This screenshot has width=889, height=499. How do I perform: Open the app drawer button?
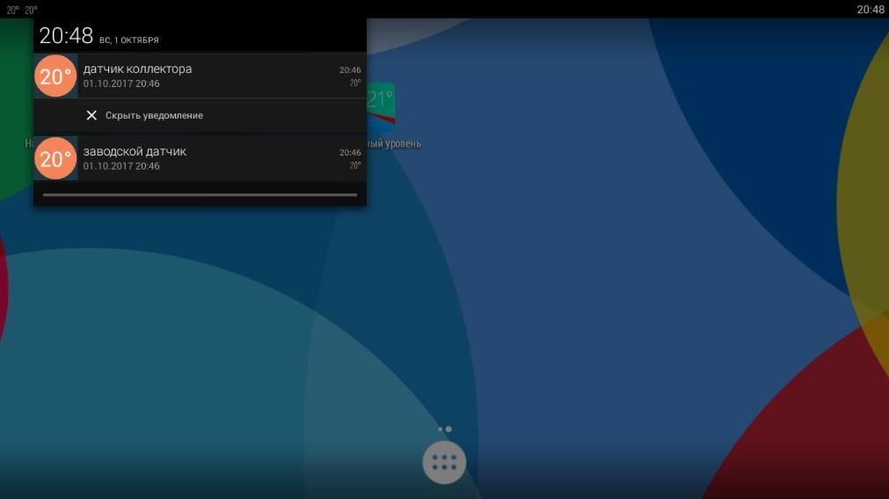point(445,463)
